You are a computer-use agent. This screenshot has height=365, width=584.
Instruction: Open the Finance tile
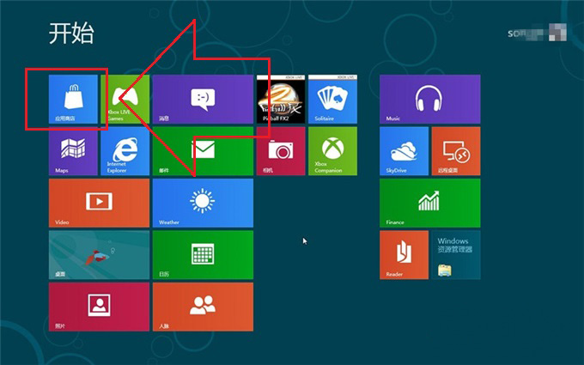click(429, 203)
